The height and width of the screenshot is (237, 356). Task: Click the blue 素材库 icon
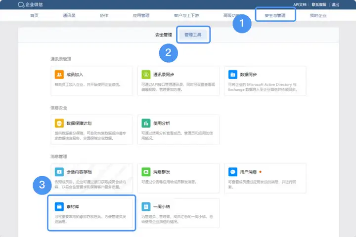(x=59, y=205)
